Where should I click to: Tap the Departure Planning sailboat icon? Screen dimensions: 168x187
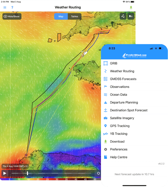pyautogui.click(x=105, y=102)
